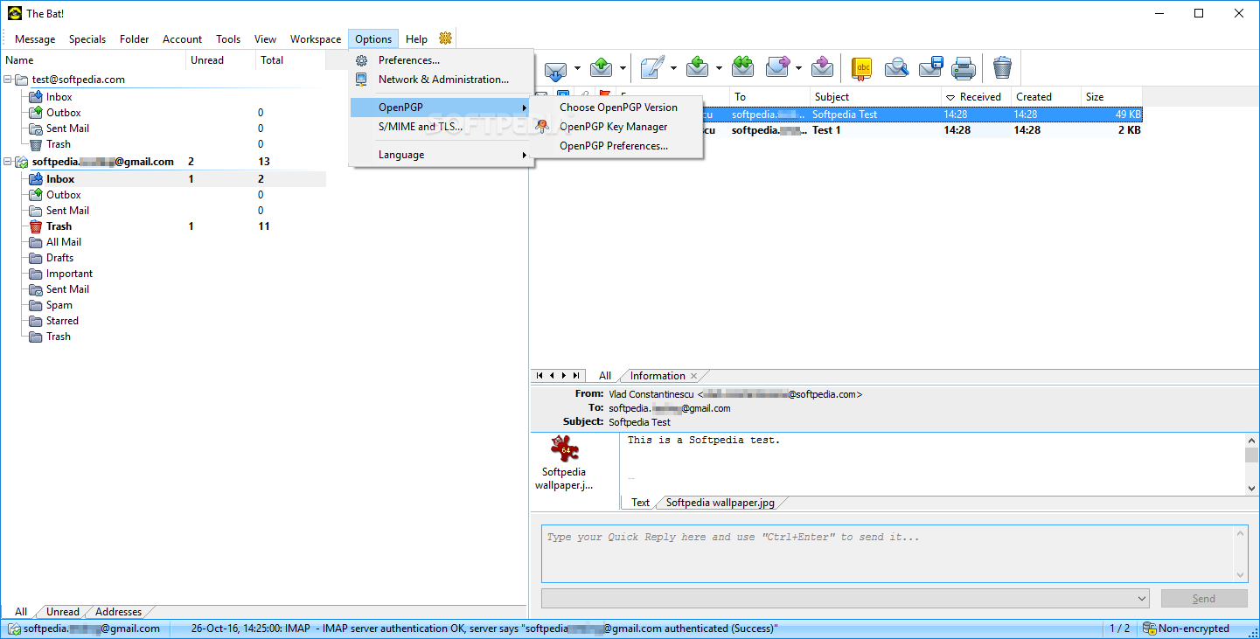Open the Account menu
Viewport: 1260px width, 639px height.
183,39
